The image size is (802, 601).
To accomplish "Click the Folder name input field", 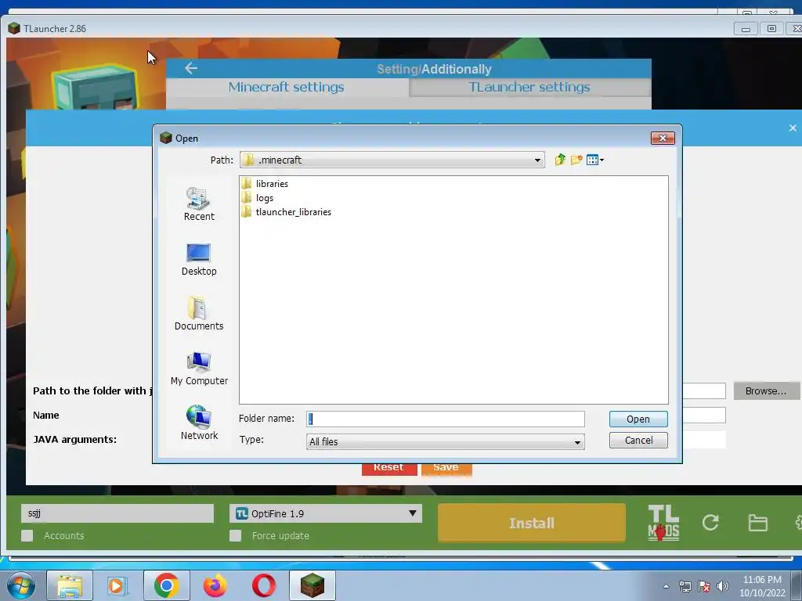I will 445,419.
